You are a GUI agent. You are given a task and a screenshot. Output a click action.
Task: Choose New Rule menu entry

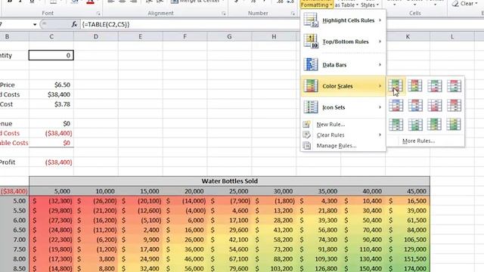(343, 125)
